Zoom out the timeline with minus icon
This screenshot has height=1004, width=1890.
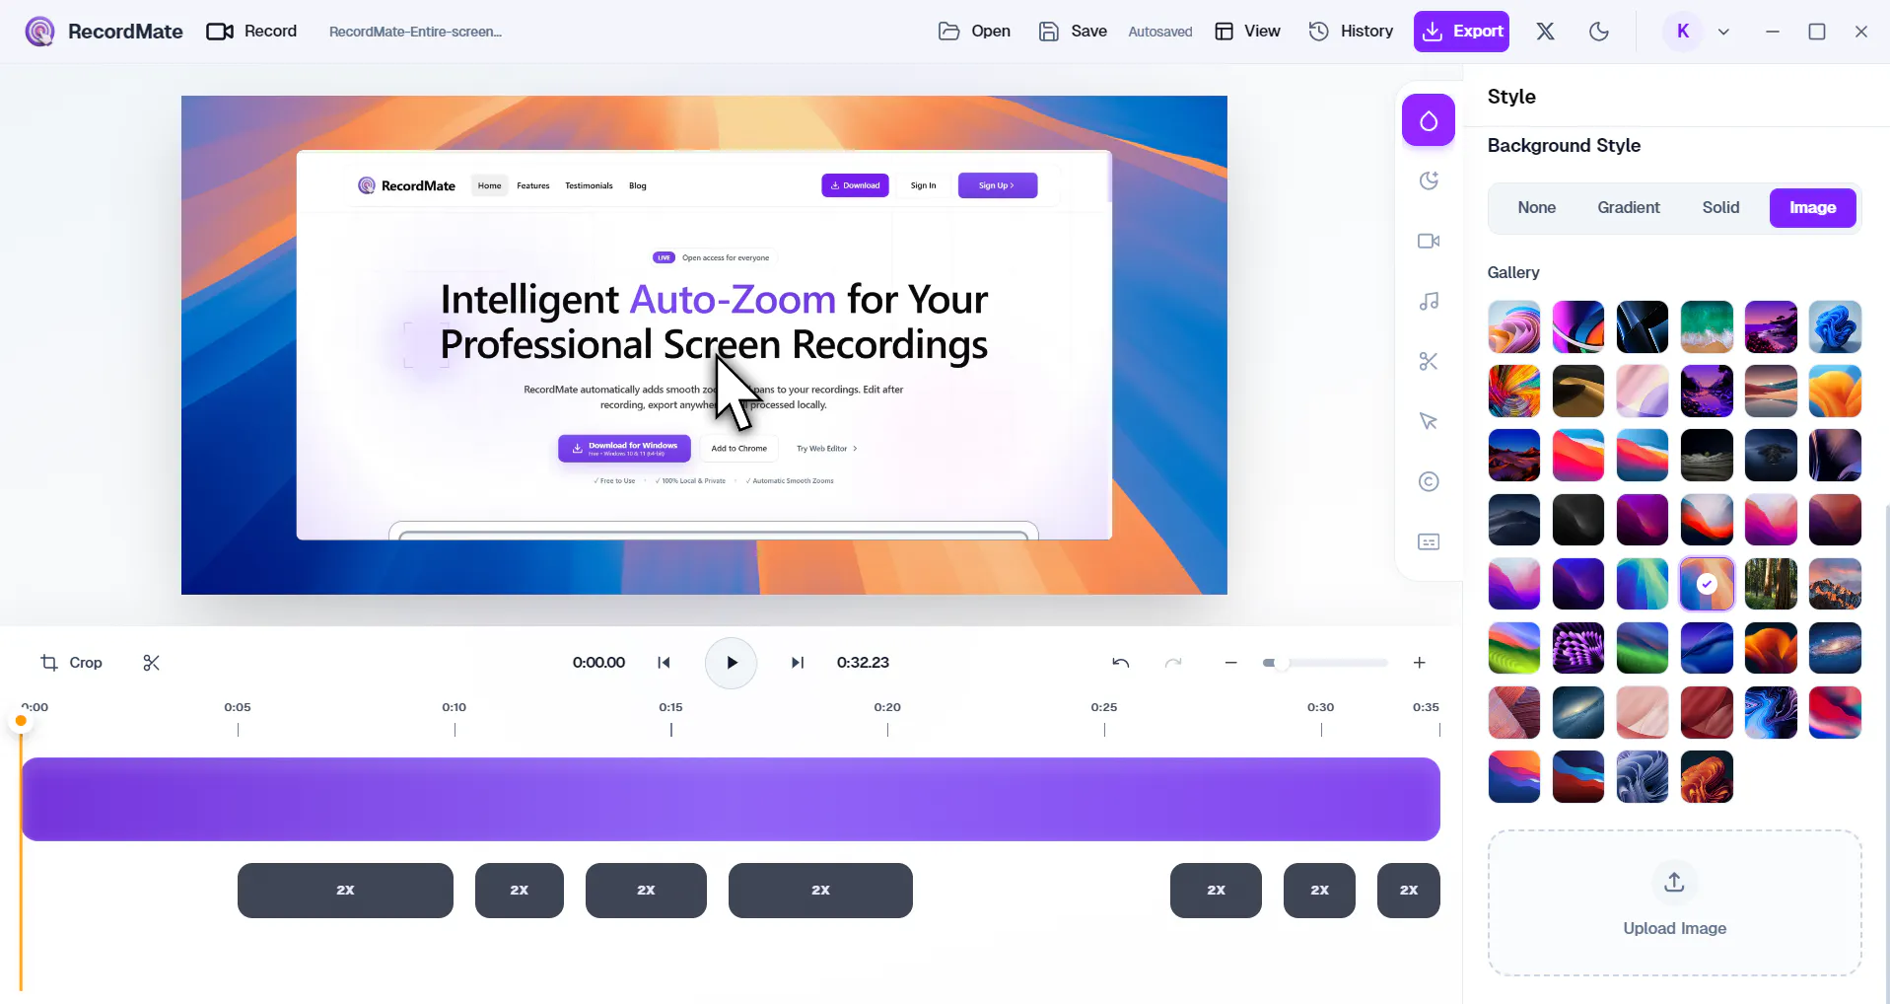point(1230,663)
